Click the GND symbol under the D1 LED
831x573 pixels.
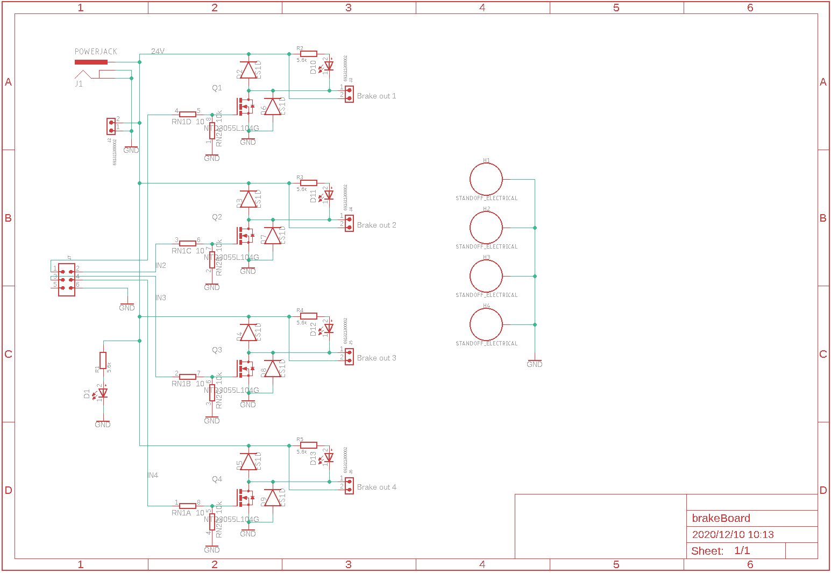[103, 423]
